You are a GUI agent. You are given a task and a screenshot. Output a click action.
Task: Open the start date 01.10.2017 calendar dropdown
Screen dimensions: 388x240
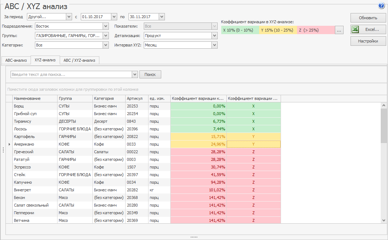[114, 17]
